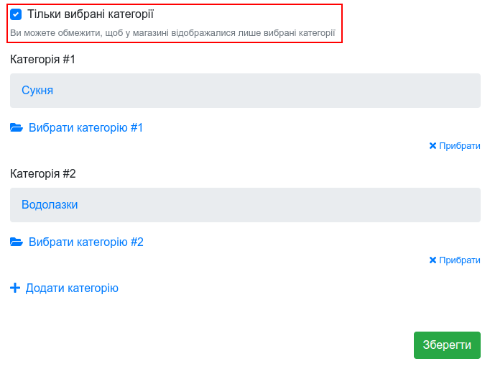Open the 'Вибрати категорію #2' link
490x369 pixels.
86,242
